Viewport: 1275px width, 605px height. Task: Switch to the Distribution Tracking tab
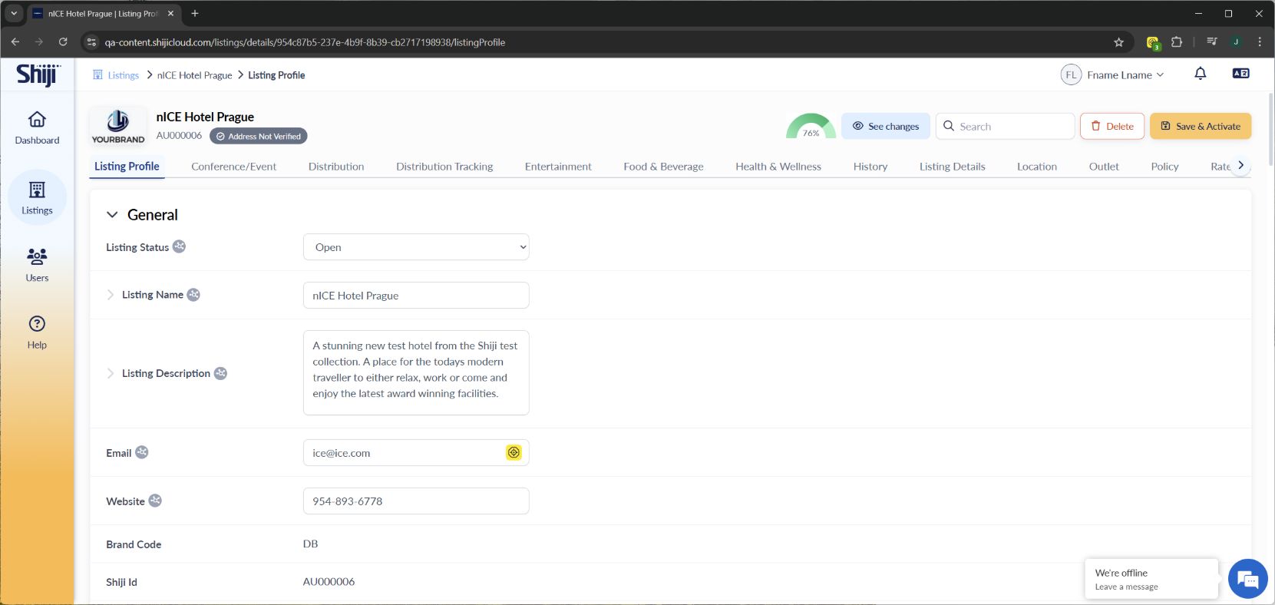point(444,167)
